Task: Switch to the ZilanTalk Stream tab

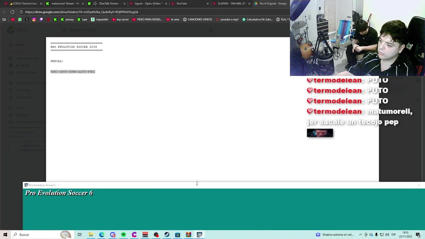Action: pos(106,3)
